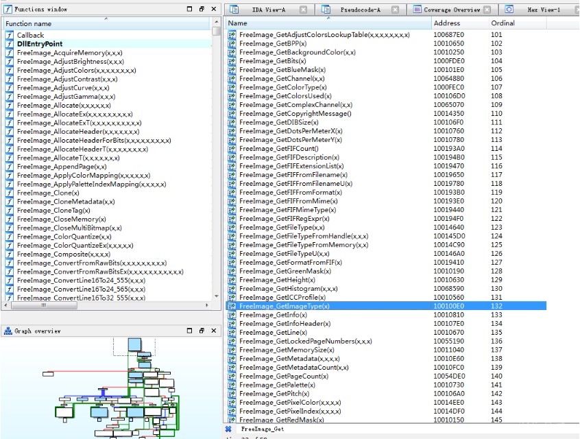Select DllEntryPoint in the functions list
This screenshot has width=580, height=439.
click(40, 44)
